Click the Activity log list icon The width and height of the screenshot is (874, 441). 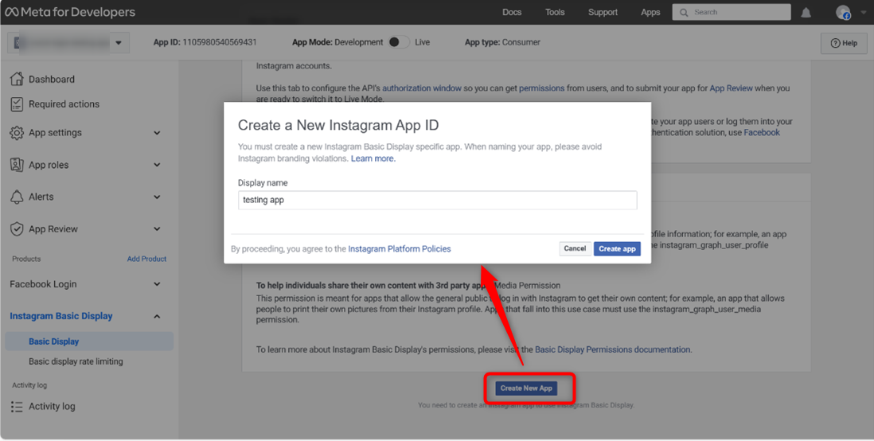pyautogui.click(x=16, y=406)
